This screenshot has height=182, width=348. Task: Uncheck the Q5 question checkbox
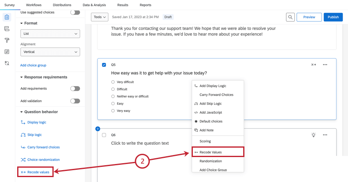point(104,65)
